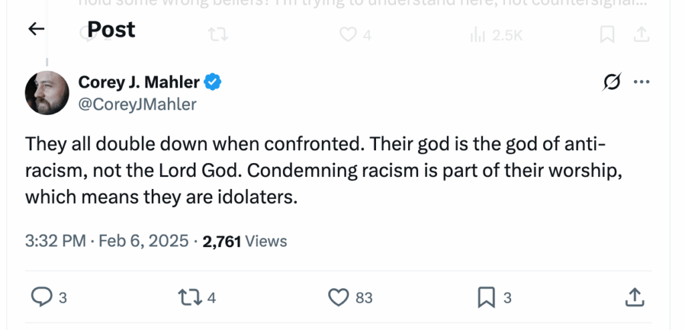Open Corey J. Mahler's profile picture
The width and height of the screenshot is (685, 330).
pyautogui.click(x=47, y=92)
